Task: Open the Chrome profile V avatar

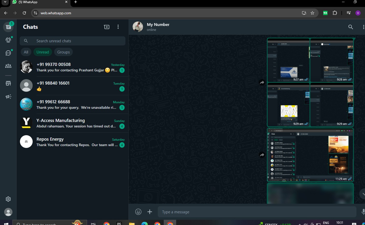Action: 358,13
